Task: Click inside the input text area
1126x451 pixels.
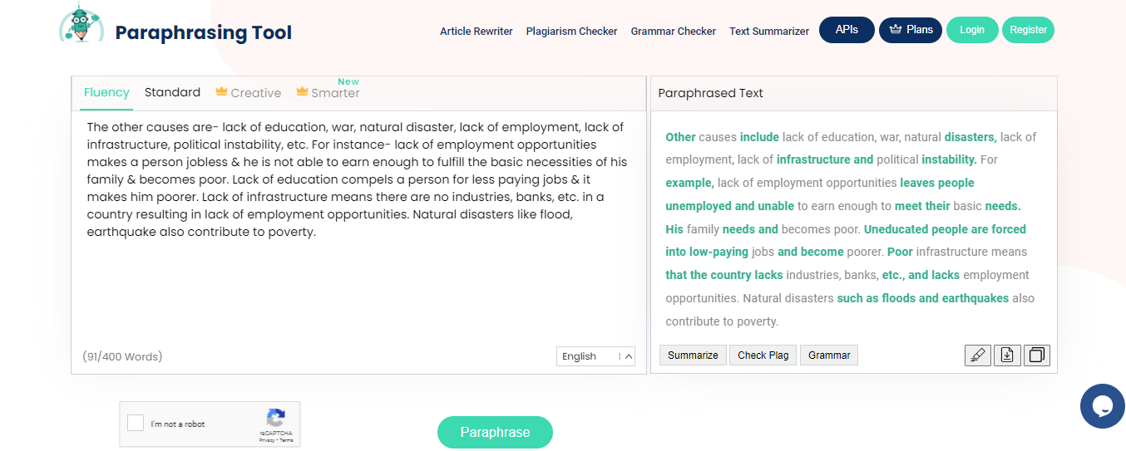Action: (358, 224)
